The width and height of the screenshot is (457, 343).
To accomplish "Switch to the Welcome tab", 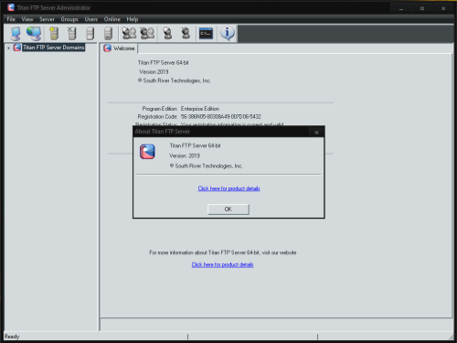I will click(120, 48).
